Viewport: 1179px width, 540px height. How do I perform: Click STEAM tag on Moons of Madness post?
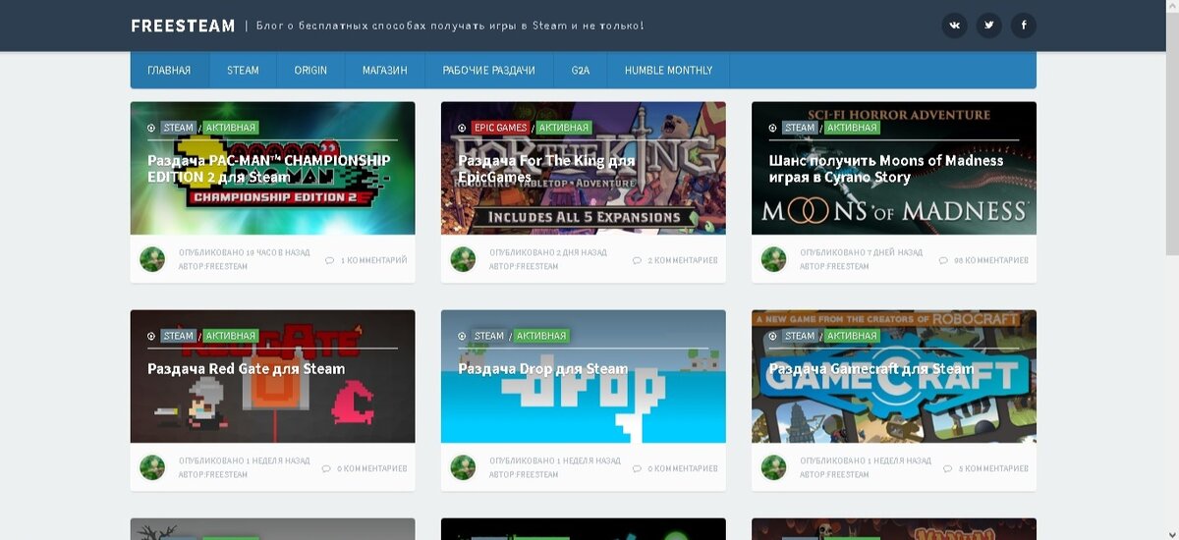tap(800, 128)
